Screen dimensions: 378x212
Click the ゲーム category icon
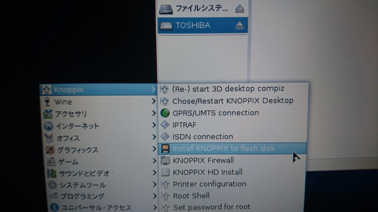51,162
